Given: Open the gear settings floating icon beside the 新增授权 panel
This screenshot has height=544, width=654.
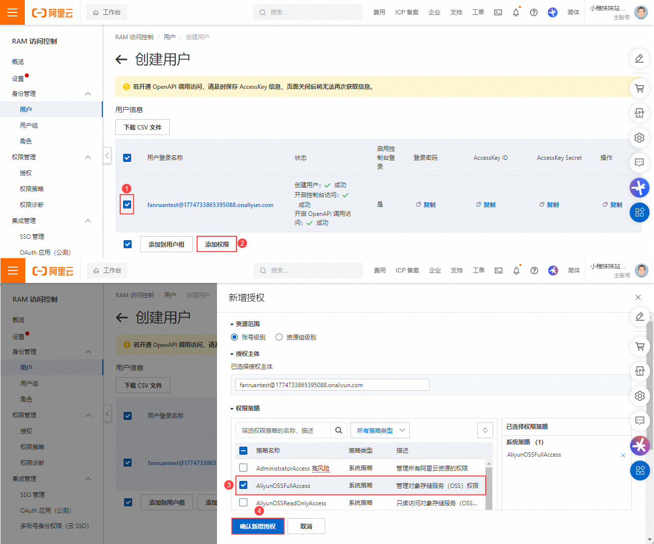Looking at the screenshot, I should coord(640,396).
